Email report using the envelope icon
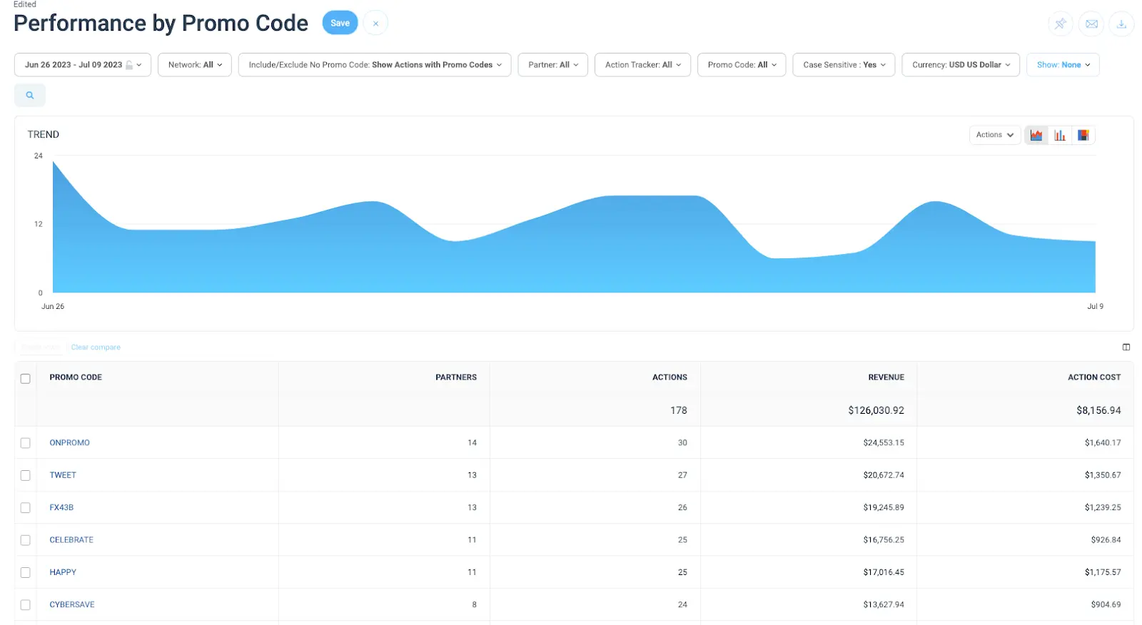Screen dimensions: 1142x625 coord(1091,24)
